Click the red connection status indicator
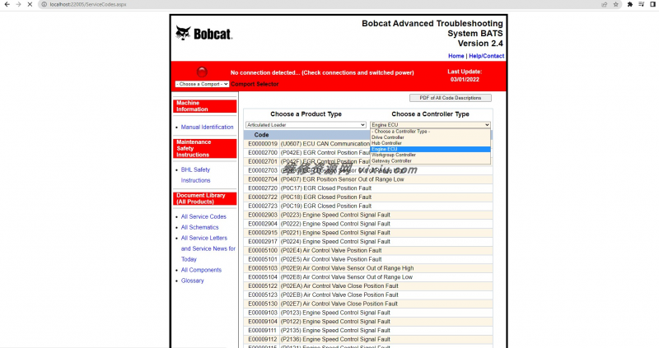Screen dimensions: 659x348 203,72
